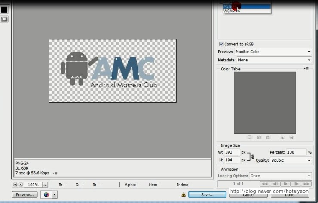The height and width of the screenshot is (203, 318).
Task: Click the 100% zoom level field
Action: [33, 185]
